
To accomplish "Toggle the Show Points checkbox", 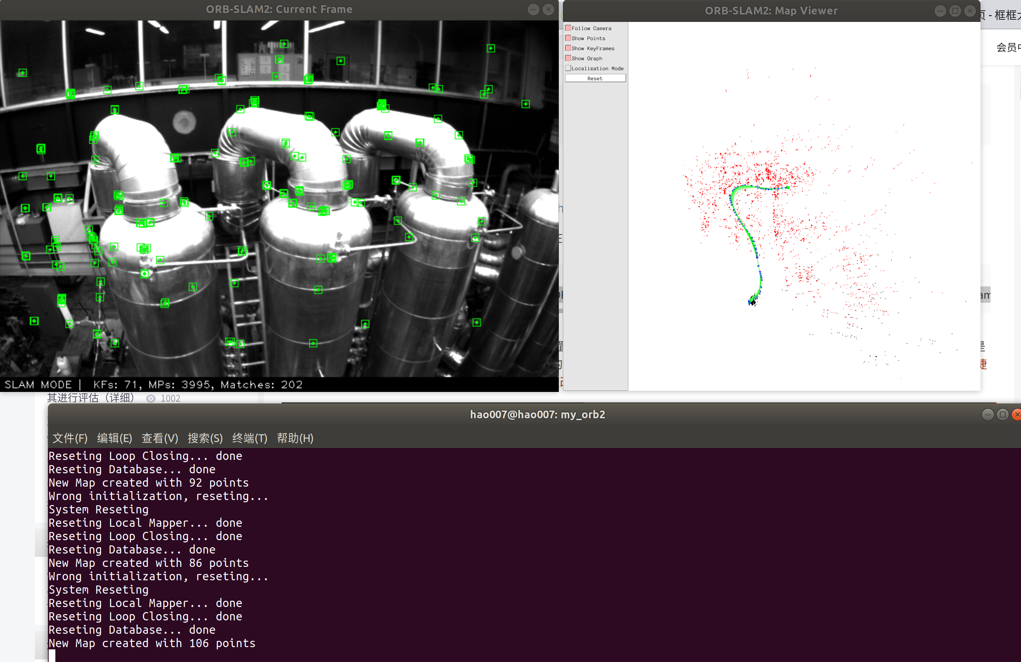I will click(568, 38).
